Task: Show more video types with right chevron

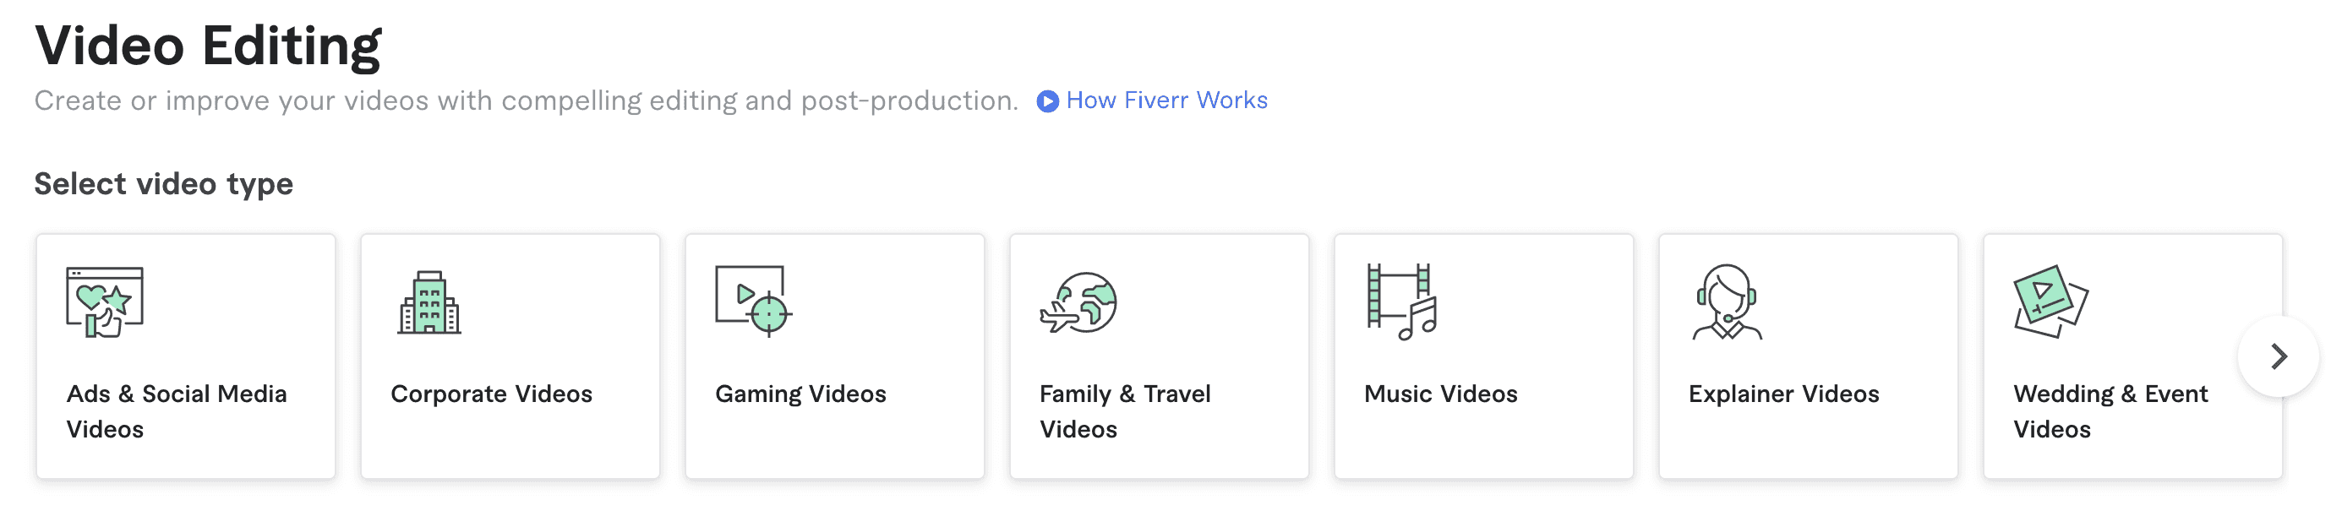Action: (2278, 356)
